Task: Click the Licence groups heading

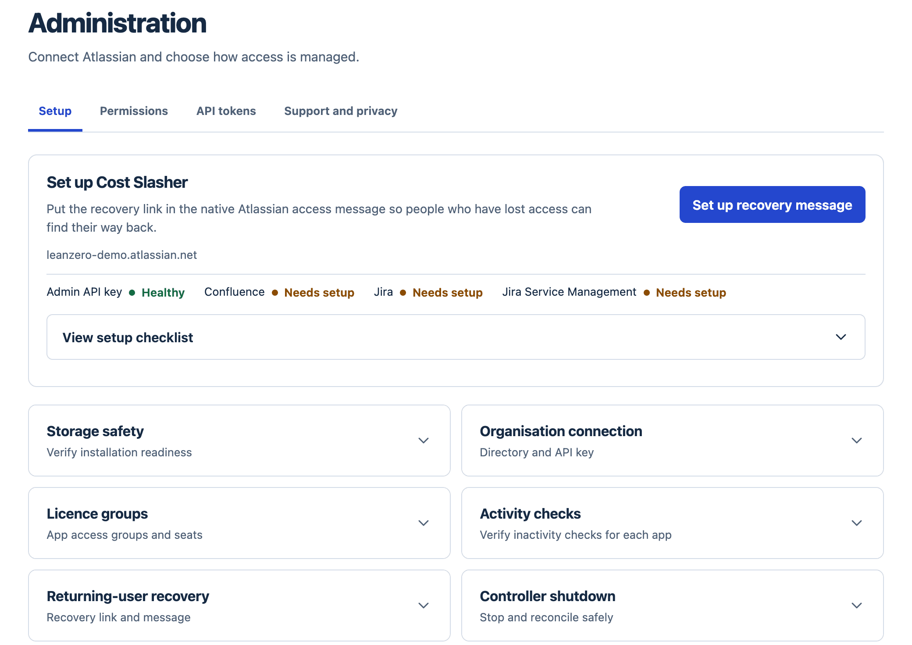Action: point(97,514)
